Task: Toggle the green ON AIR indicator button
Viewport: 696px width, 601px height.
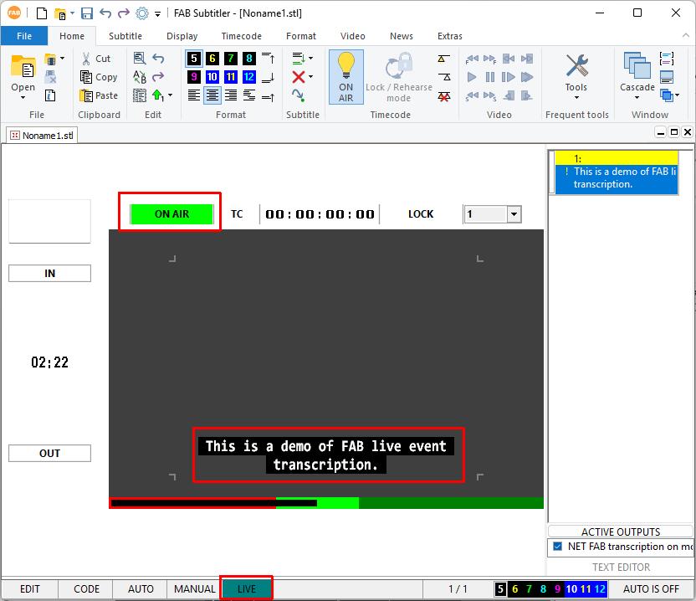Action: 171,214
